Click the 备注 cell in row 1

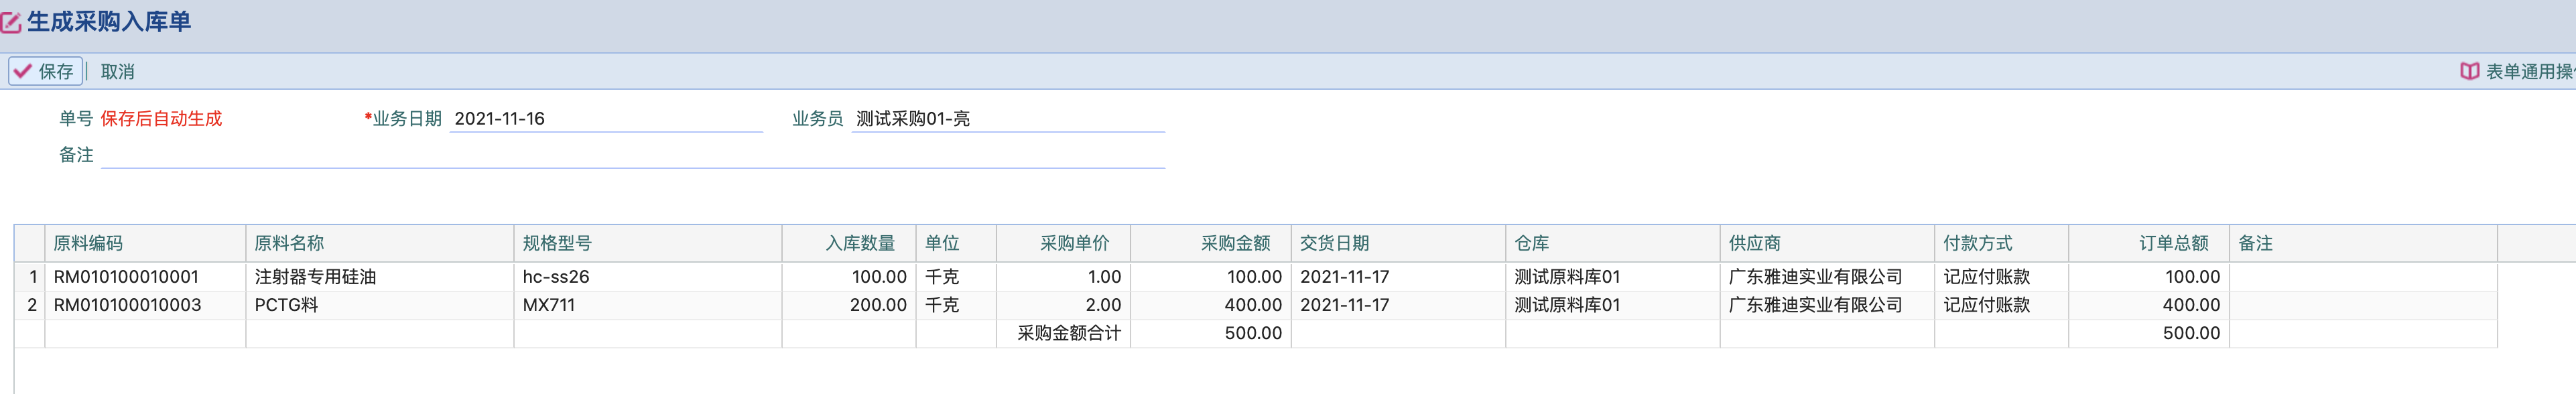point(2362,277)
